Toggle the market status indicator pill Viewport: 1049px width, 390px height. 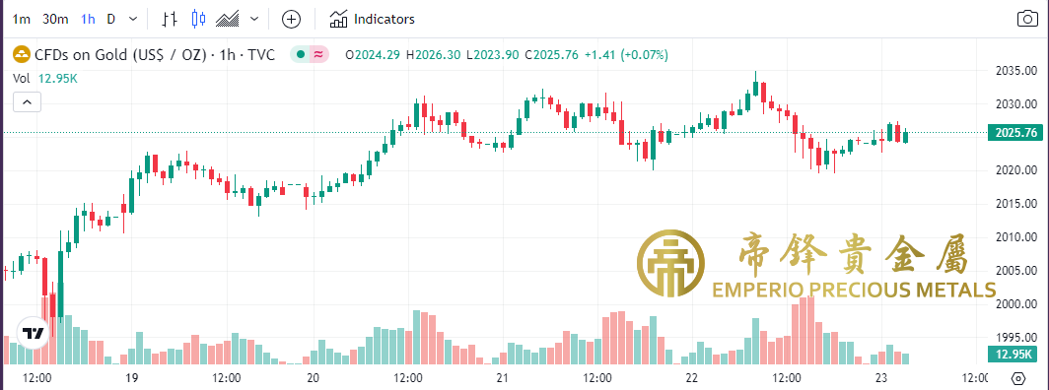310,55
